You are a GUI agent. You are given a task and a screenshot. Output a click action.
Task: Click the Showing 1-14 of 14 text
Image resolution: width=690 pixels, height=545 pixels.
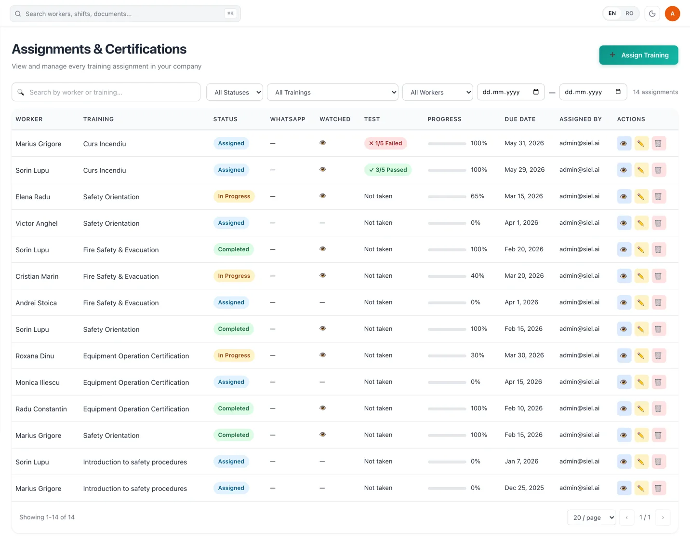47,518
